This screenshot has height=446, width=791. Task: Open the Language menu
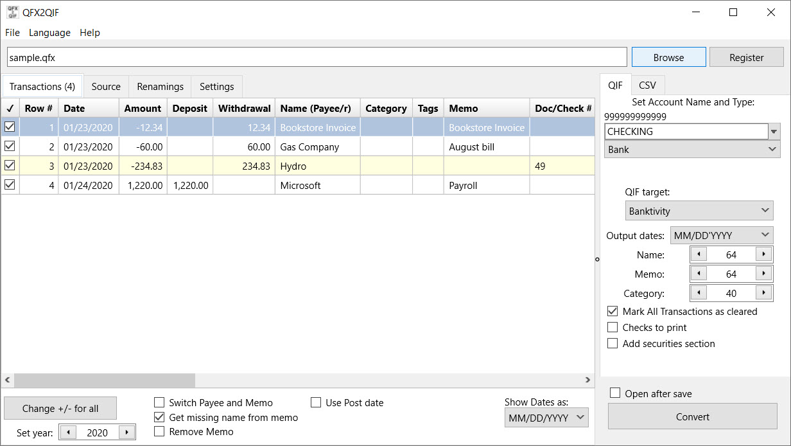[49, 32]
